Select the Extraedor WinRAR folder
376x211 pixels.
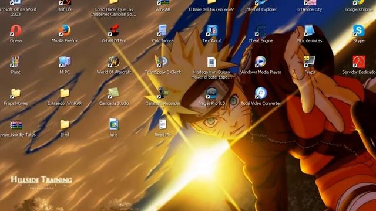coord(65,93)
